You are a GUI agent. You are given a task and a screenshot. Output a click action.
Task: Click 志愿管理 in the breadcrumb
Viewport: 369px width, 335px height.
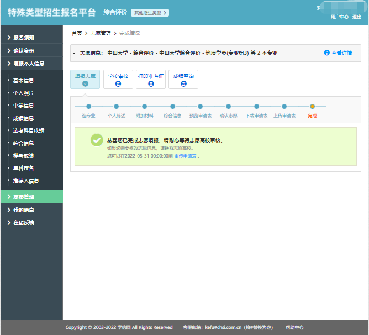101,33
